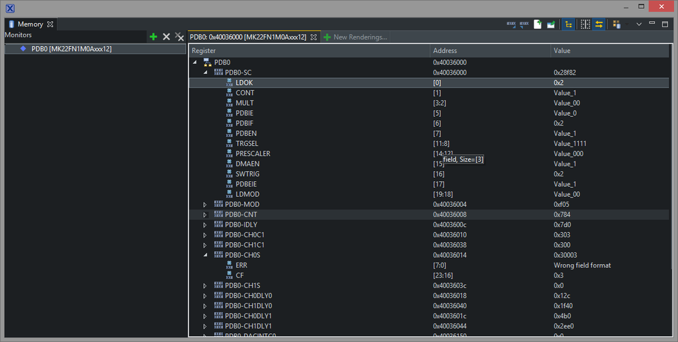Click the 'Wrong field format' ERR value
This screenshot has width=678, height=342.
(582, 265)
